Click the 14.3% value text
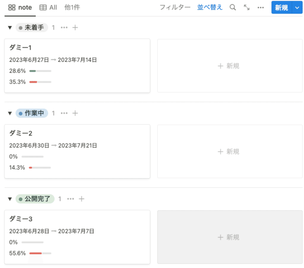Screen dimensions: 304x268 pyautogui.click(x=17, y=167)
